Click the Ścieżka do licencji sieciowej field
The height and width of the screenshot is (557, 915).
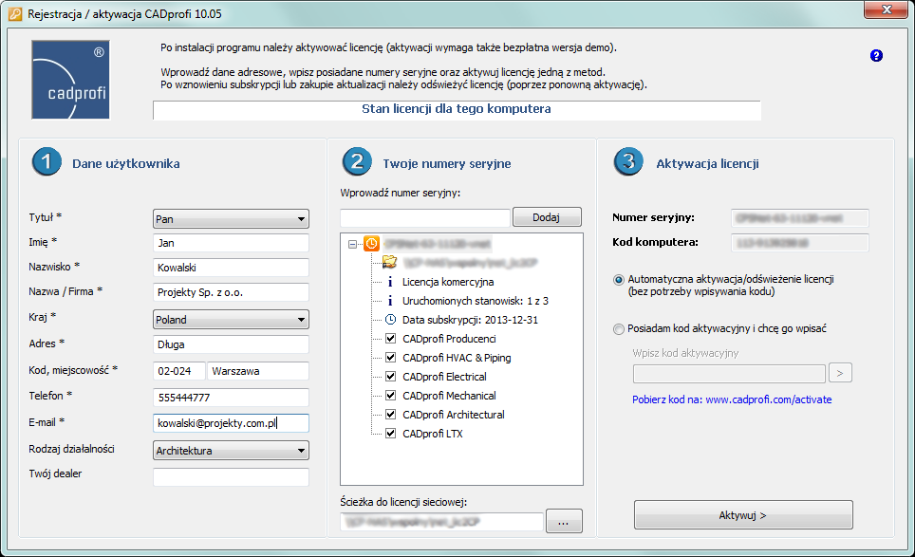pos(441,522)
